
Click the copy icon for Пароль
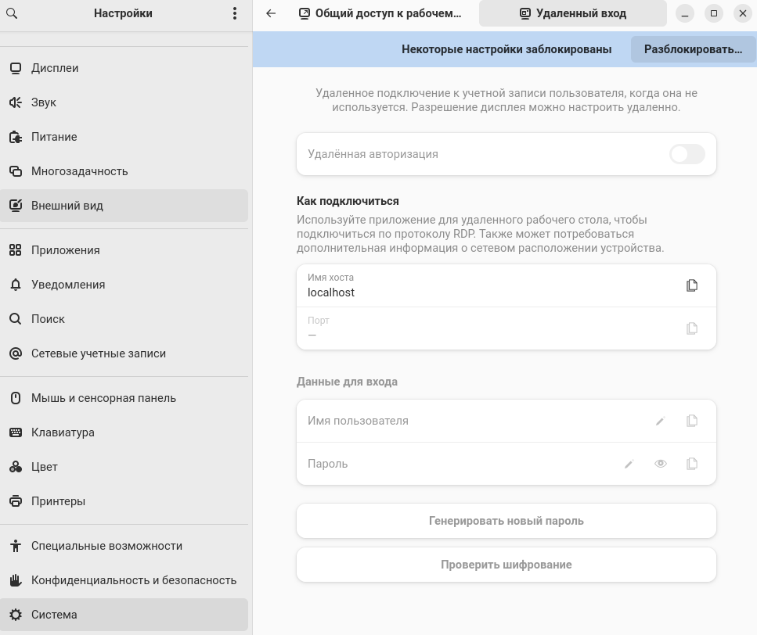pyautogui.click(x=691, y=464)
